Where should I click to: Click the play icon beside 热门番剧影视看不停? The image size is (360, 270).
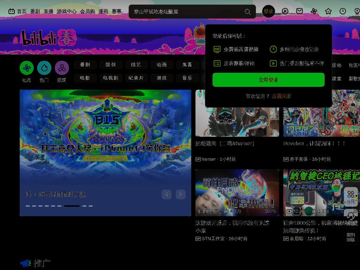273,63
